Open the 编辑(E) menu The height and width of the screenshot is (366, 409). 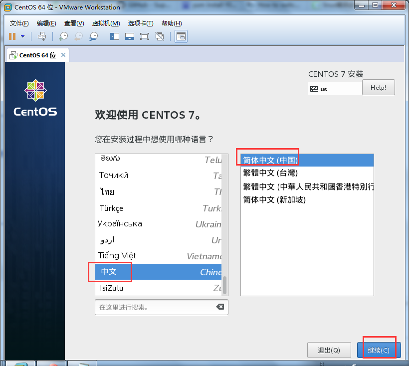(x=46, y=23)
